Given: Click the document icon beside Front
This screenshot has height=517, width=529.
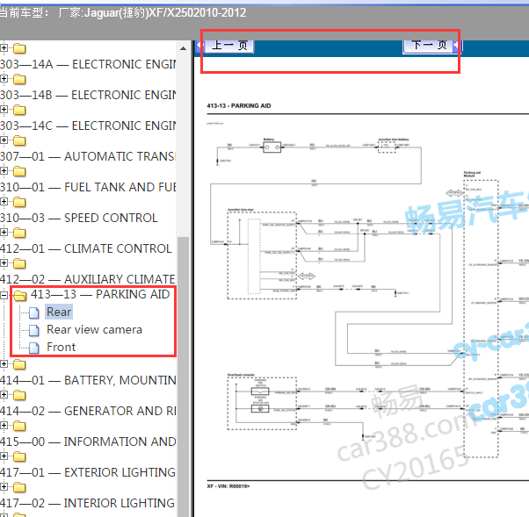Looking at the screenshot, I should pyautogui.click(x=34, y=348).
